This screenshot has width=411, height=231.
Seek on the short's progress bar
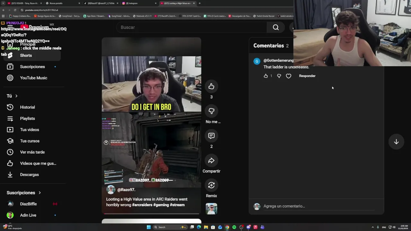(152, 213)
